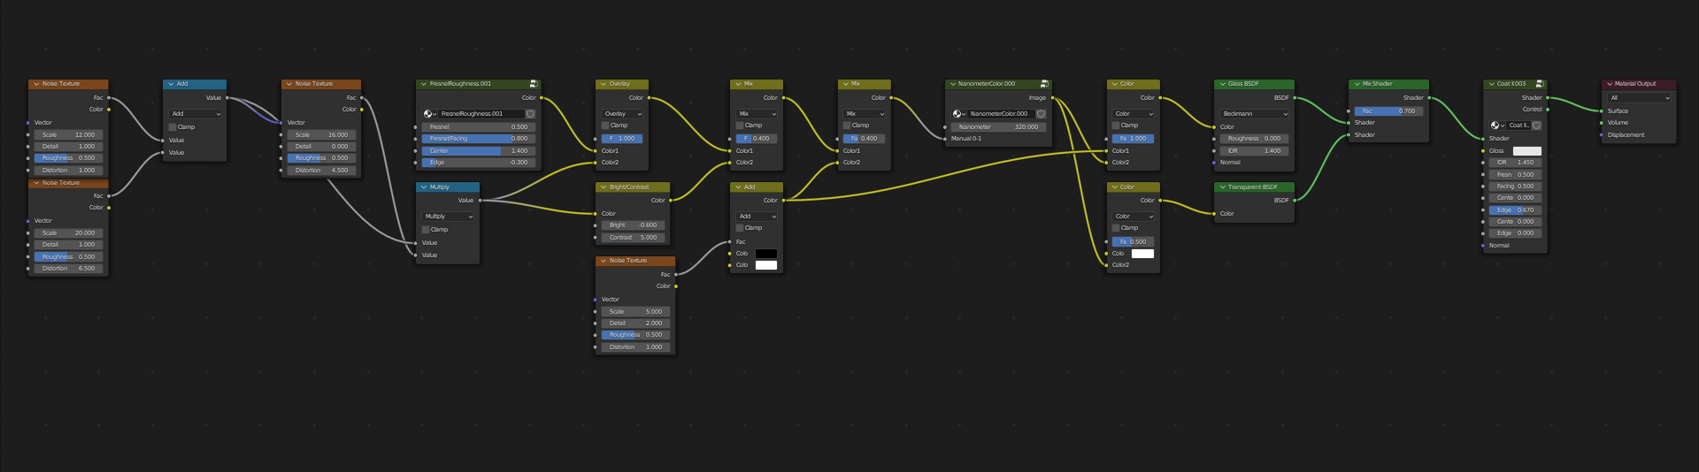Enable Clamp in the Multiply node
Viewport: 1699px width, 472px height.
pos(426,230)
